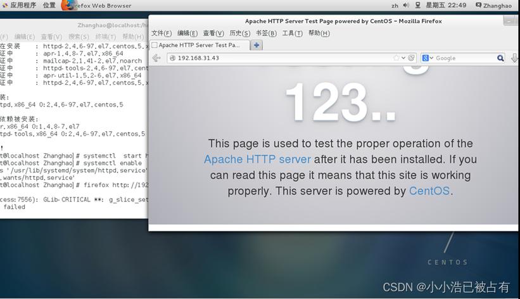Follow the Apache HTTP server link

(x=257, y=160)
